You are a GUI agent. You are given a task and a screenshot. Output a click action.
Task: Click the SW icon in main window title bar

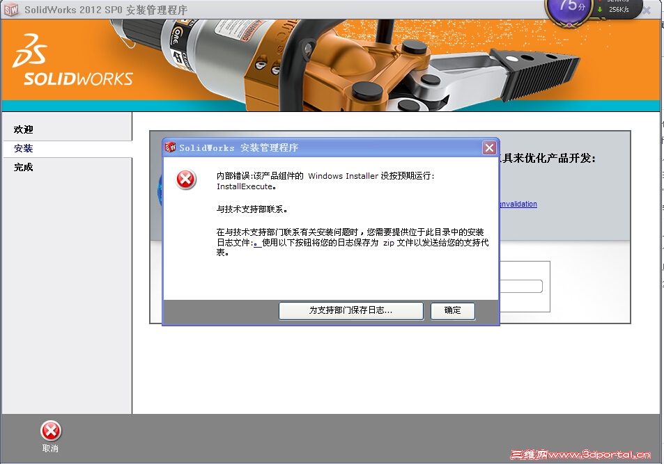click(11, 9)
